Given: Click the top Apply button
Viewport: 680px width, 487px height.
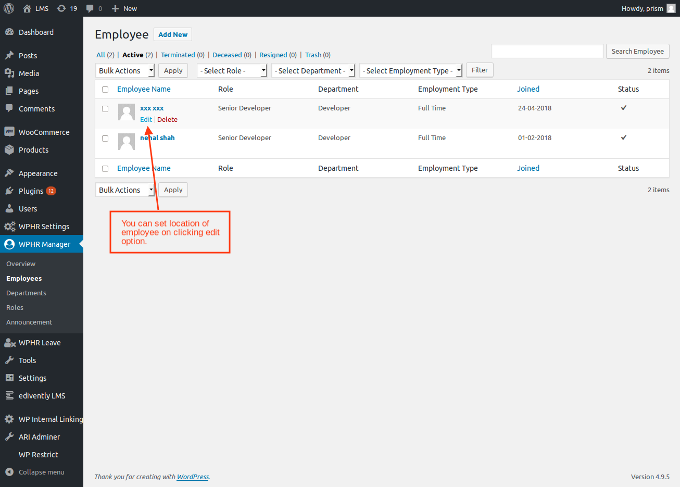Looking at the screenshot, I should coord(173,70).
